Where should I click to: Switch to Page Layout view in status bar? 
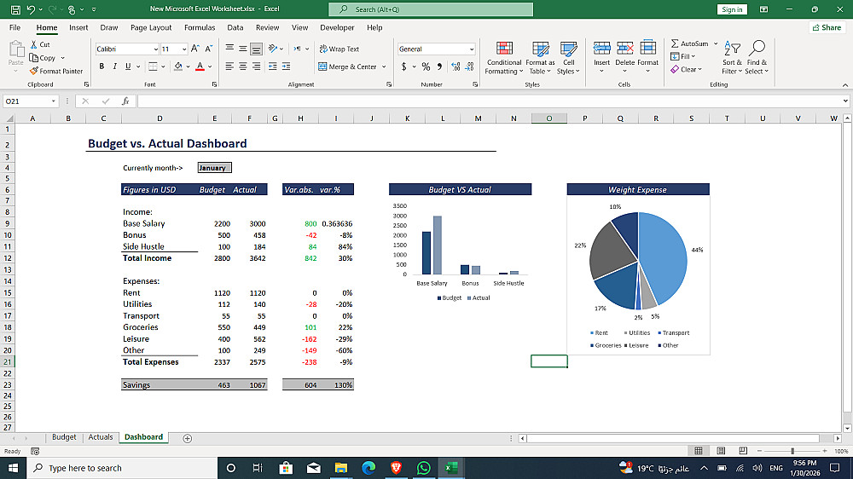coord(721,451)
